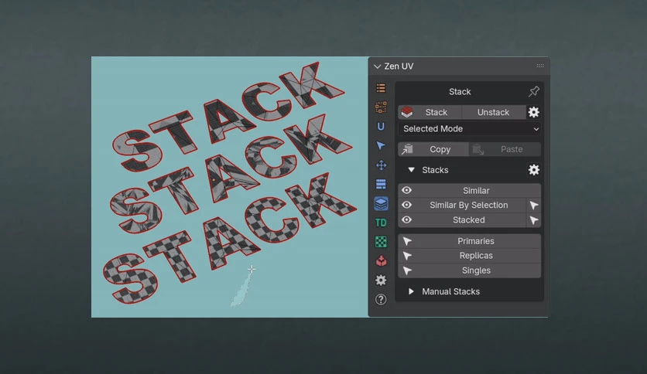This screenshot has height=374, width=647.
Task: Open the gear preferences icon in sidebar
Action: tap(381, 280)
